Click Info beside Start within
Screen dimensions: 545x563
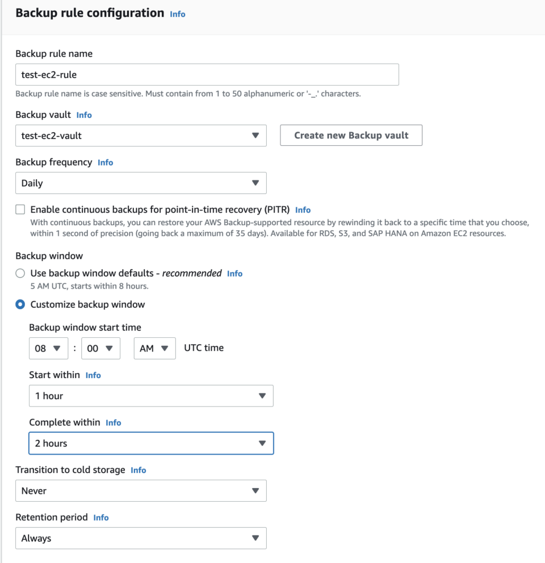tap(93, 375)
